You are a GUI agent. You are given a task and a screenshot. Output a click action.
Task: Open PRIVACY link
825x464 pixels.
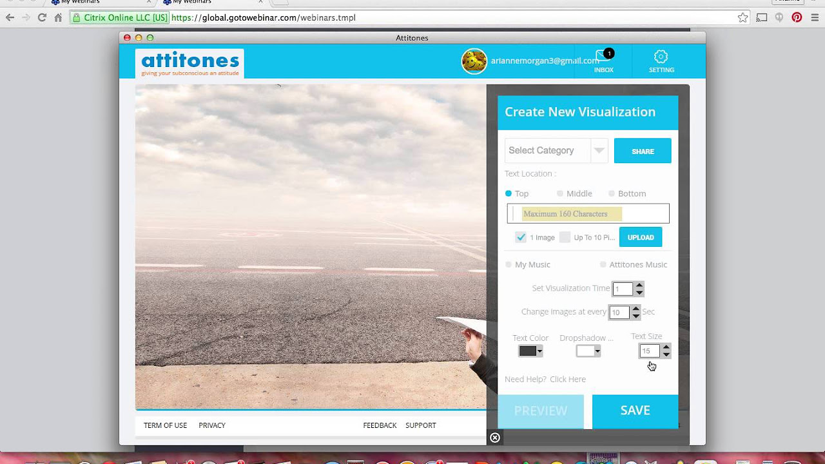point(212,425)
